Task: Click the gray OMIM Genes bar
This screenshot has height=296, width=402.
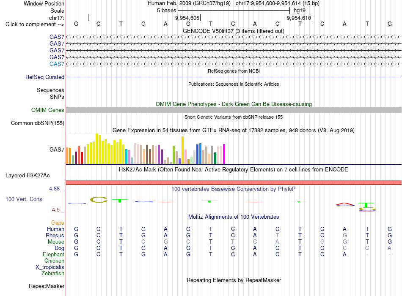Action: (x=234, y=110)
